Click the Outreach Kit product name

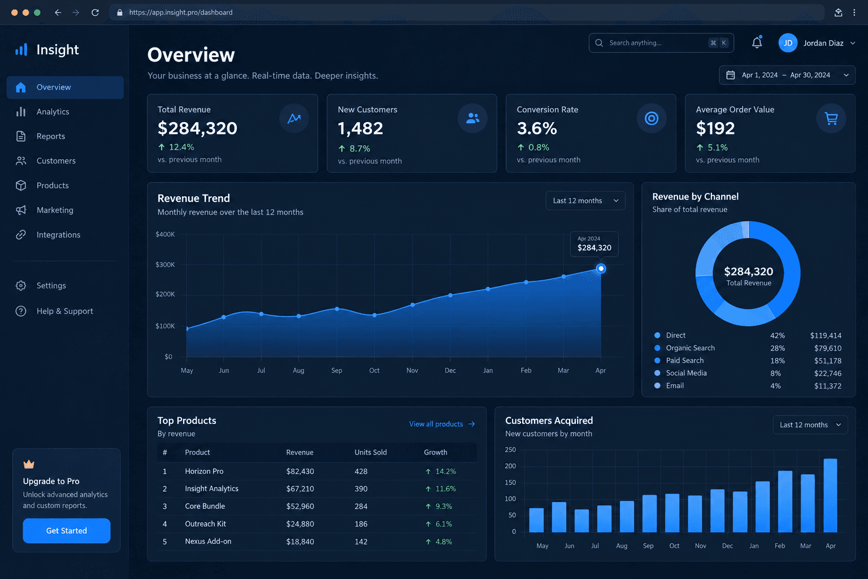tap(206, 524)
